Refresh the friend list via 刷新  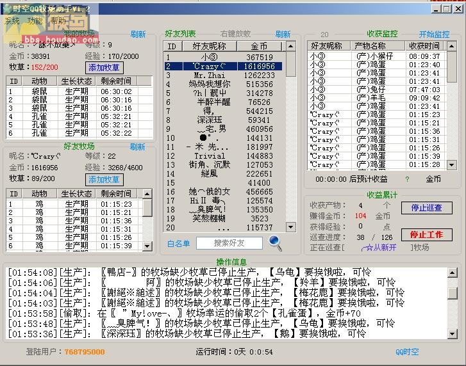[283, 34]
